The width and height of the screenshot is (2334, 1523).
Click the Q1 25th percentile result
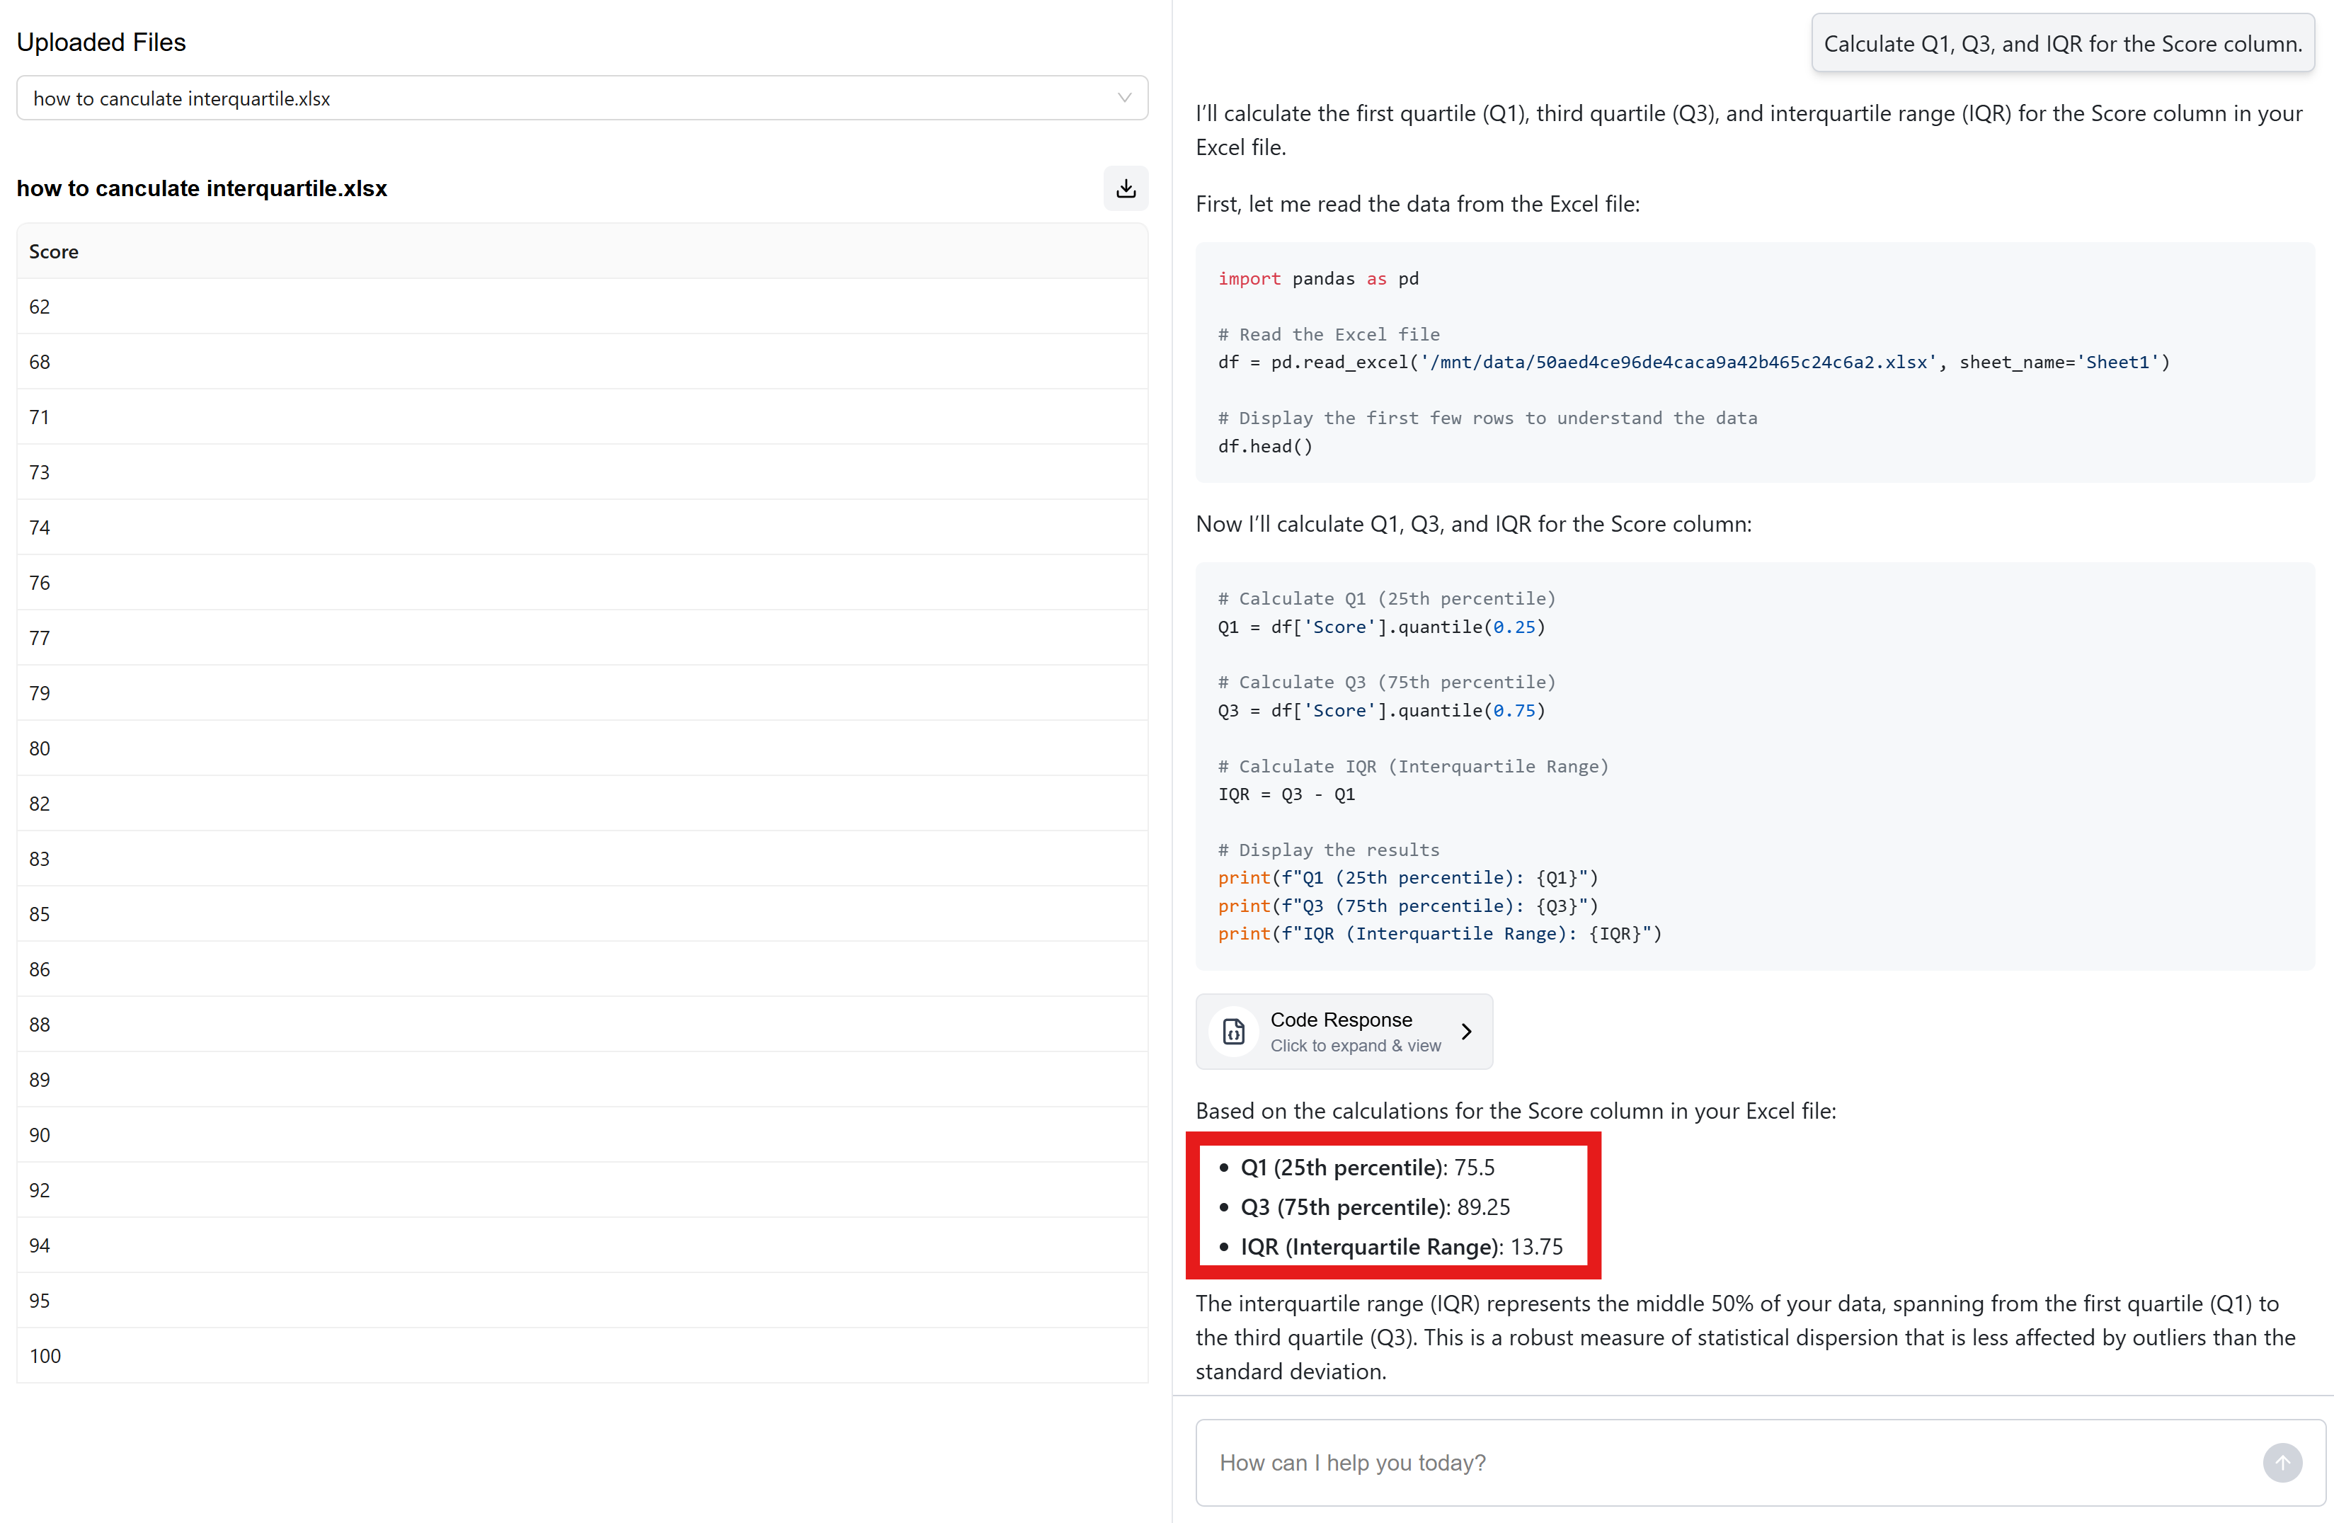[1367, 1168]
